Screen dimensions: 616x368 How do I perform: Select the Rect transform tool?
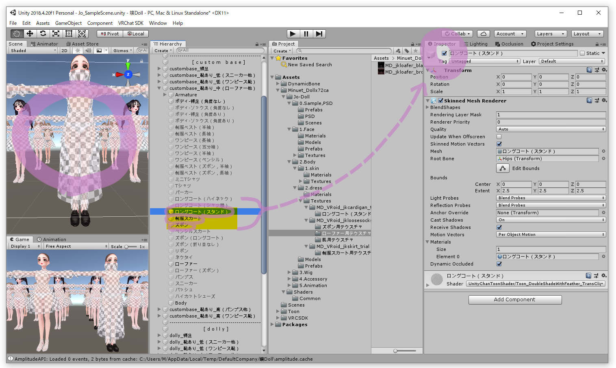(69, 34)
